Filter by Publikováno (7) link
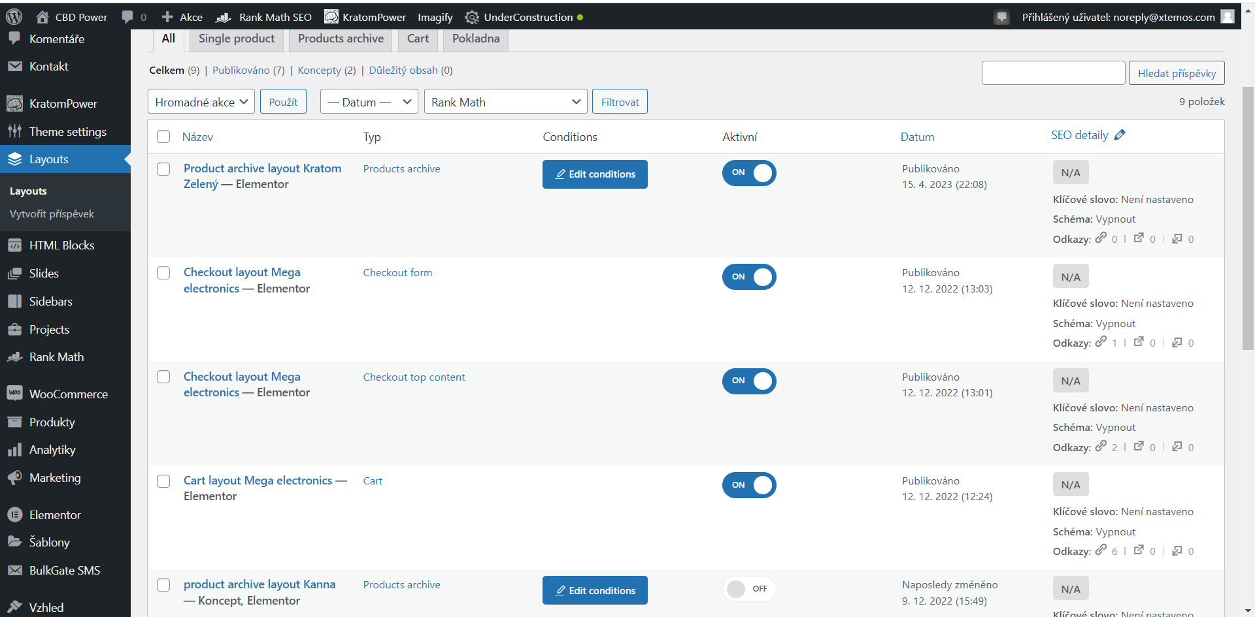Viewport: 1255px width, 617px height. [248, 71]
